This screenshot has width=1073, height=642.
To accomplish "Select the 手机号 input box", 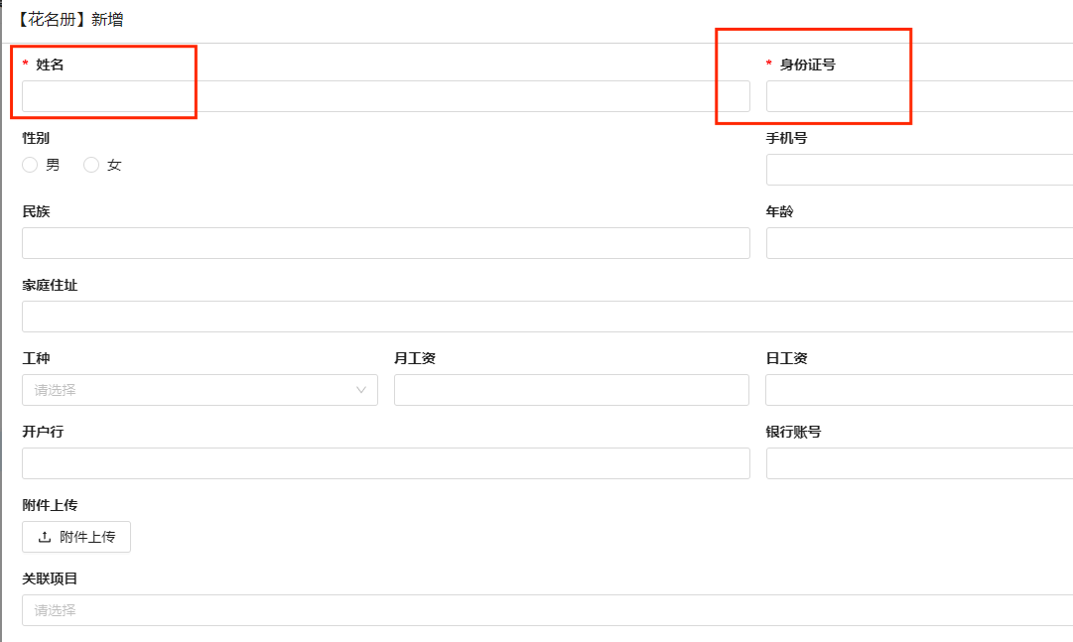I will click(918, 170).
